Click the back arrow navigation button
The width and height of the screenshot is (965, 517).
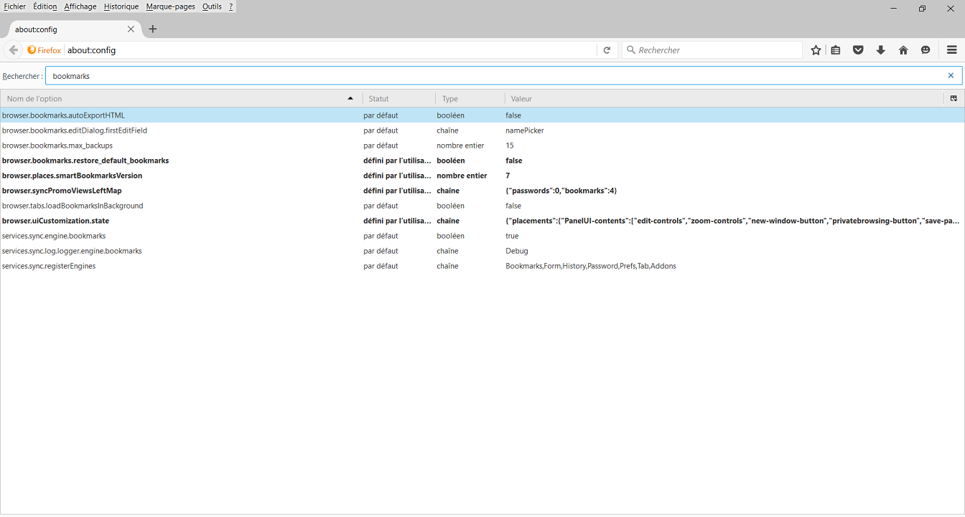click(x=13, y=50)
